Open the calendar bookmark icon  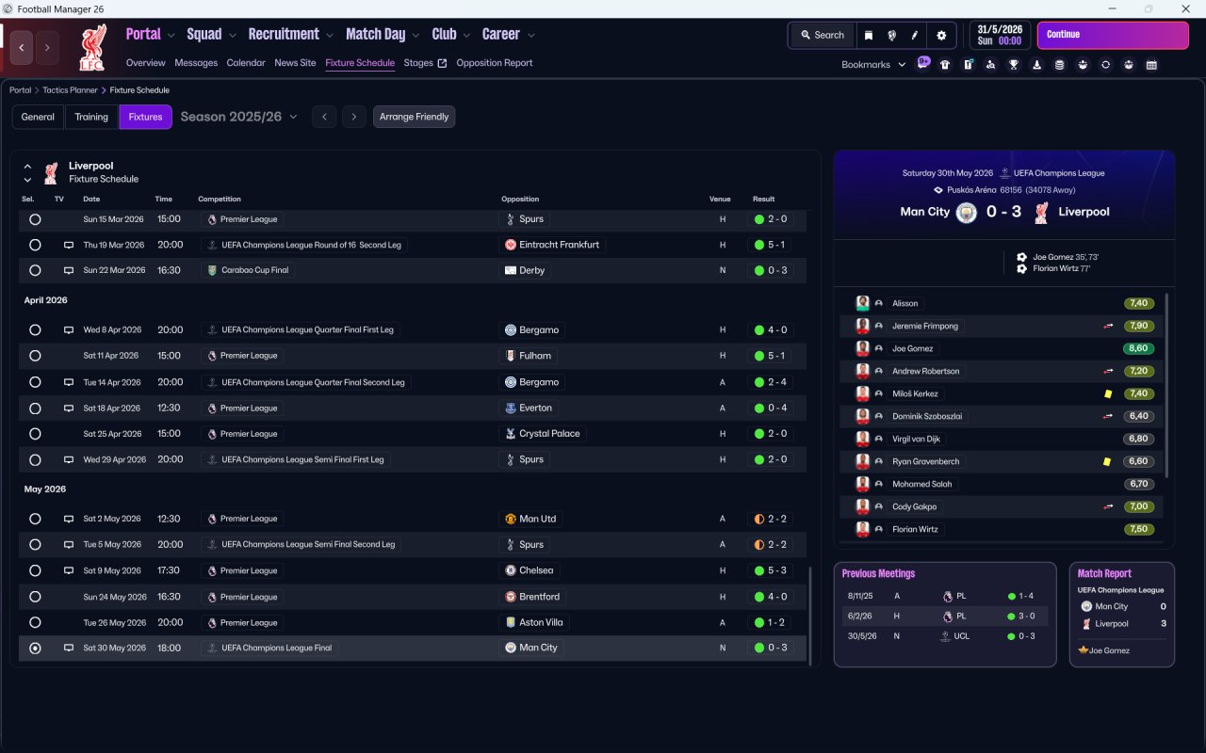tap(1151, 65)
